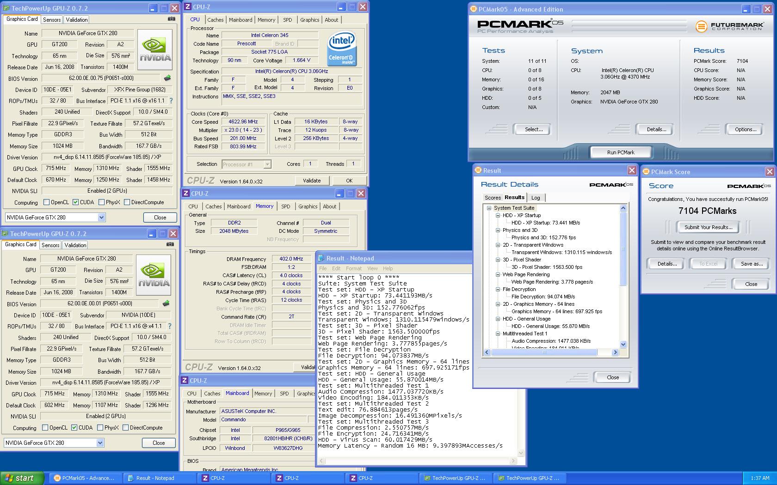Image resolution: width=777 pixels, height=485 pixels.
Task: Open the first CPU-Z taskbar item
Action: click(x=234, y=478)
